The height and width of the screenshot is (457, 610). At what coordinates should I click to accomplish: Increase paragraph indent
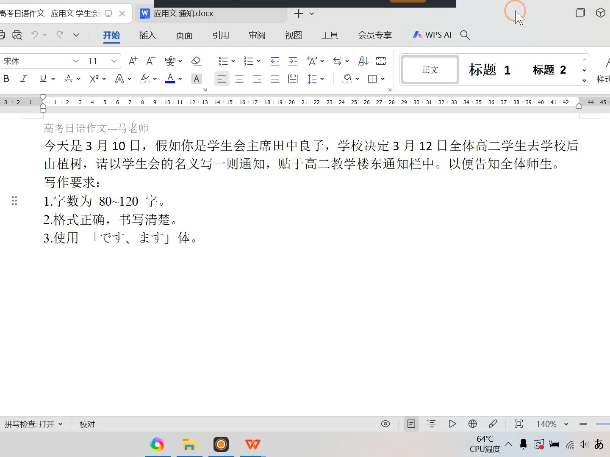tap(293, 61)
